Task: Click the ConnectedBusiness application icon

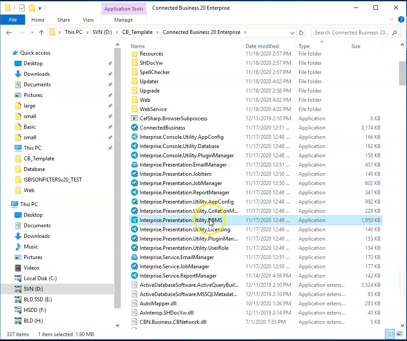Action: (x=135, y=128)
